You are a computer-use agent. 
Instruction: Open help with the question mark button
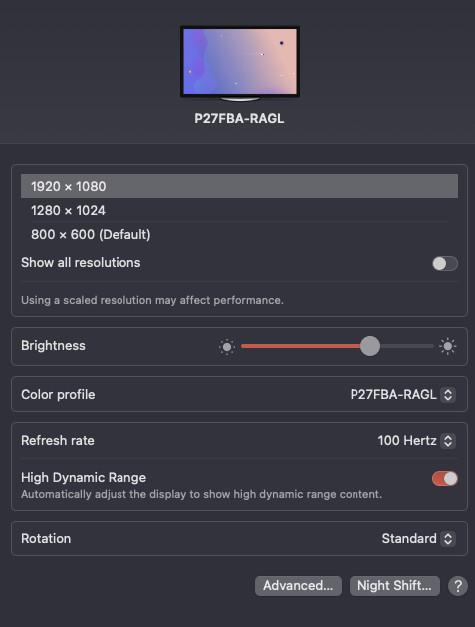tap(458, 586)
